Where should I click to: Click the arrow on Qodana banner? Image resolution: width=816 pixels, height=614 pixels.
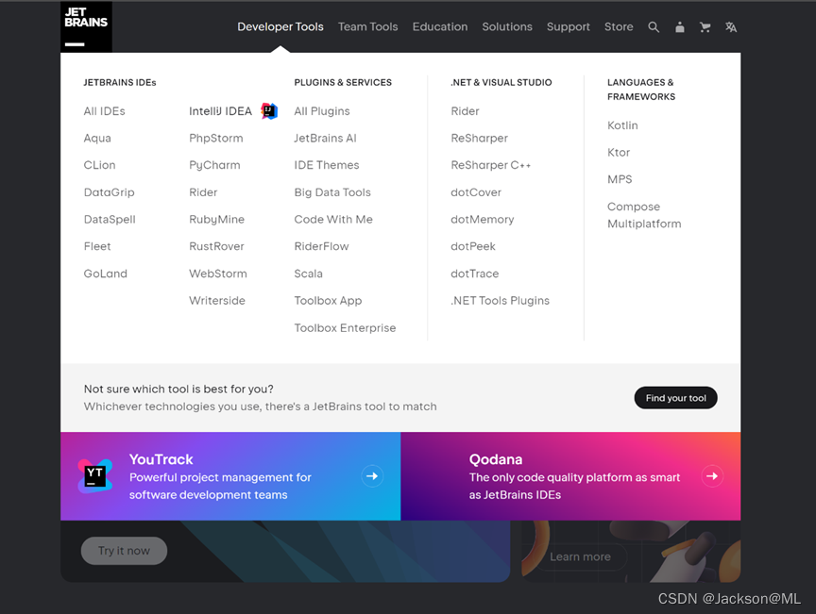click(x=712, y=475)
